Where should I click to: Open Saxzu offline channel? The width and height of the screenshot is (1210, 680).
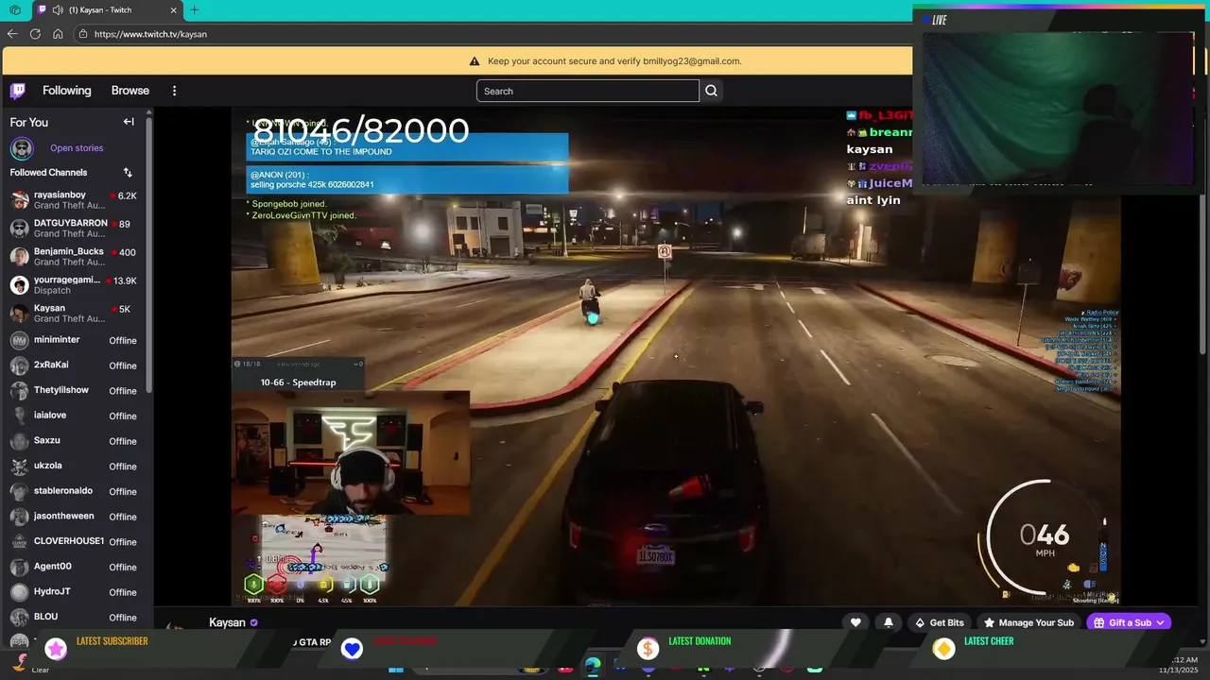(74, 441)
